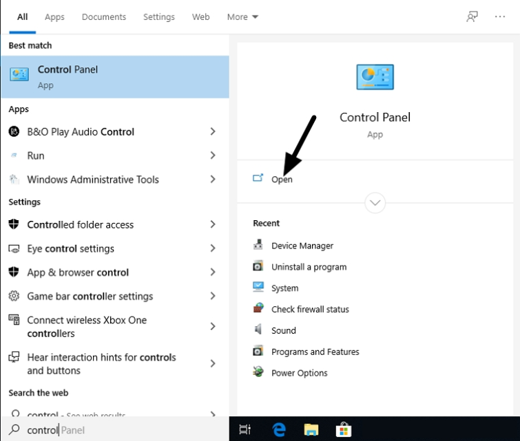Open Uninstall a program recent item

click(x=309, y=267)
